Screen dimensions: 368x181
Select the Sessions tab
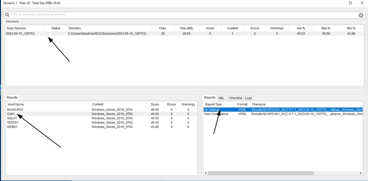click(x=13, y=22)
